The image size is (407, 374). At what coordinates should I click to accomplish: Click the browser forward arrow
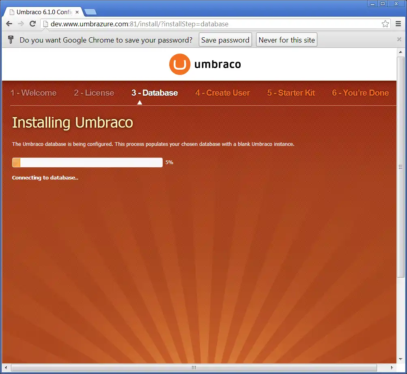click(21, 24)
